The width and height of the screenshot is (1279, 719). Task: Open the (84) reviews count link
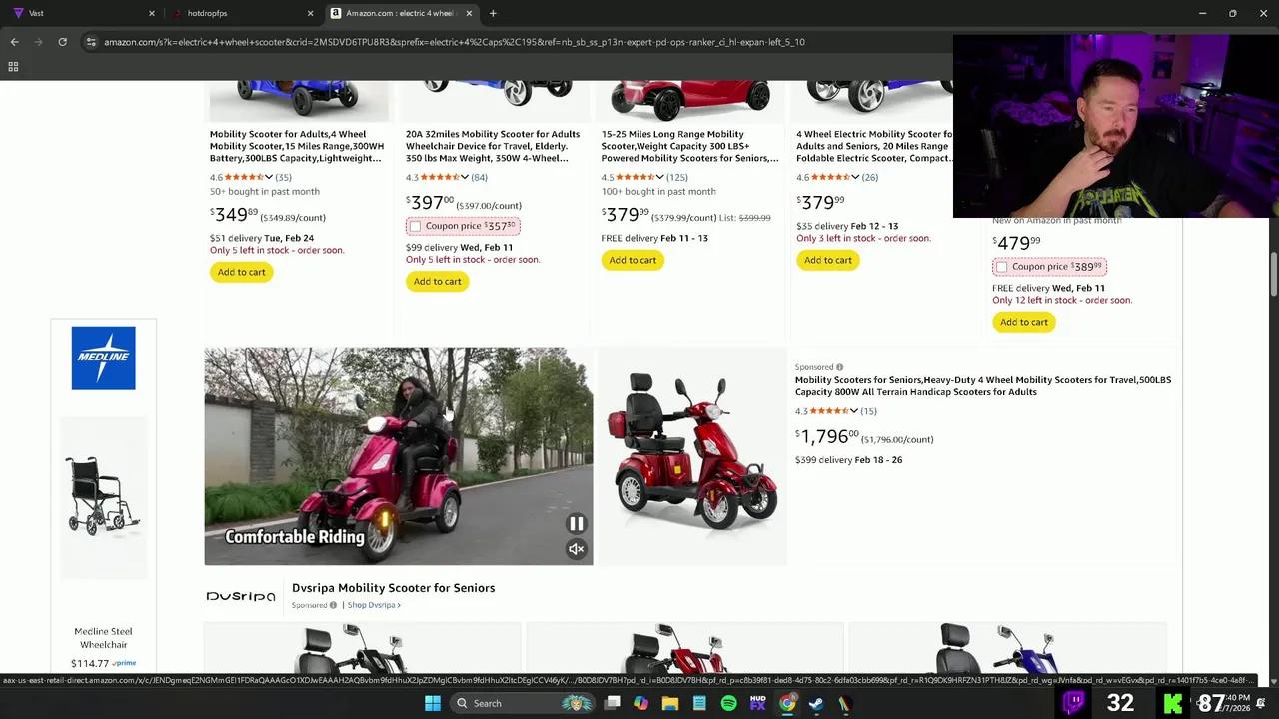click(x=479, y=177)
